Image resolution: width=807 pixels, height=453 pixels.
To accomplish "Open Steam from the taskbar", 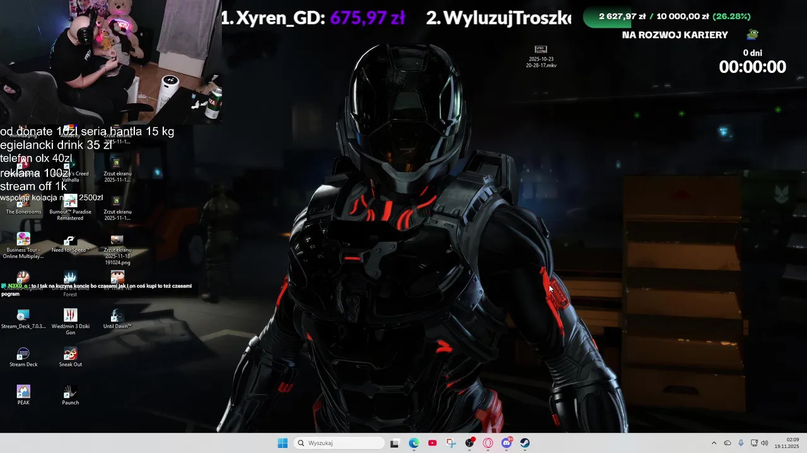I will pyautogui.click(x=525, y=443).
